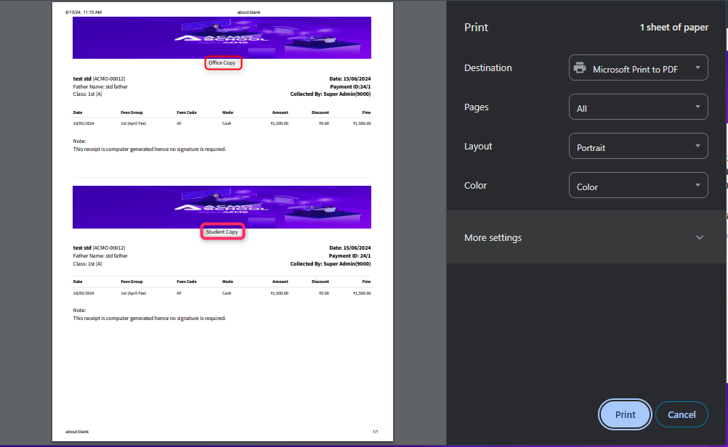The image size is (728, 447).
Task: Click the '1 sheet of paper' summary text
Action: (674, 28)
